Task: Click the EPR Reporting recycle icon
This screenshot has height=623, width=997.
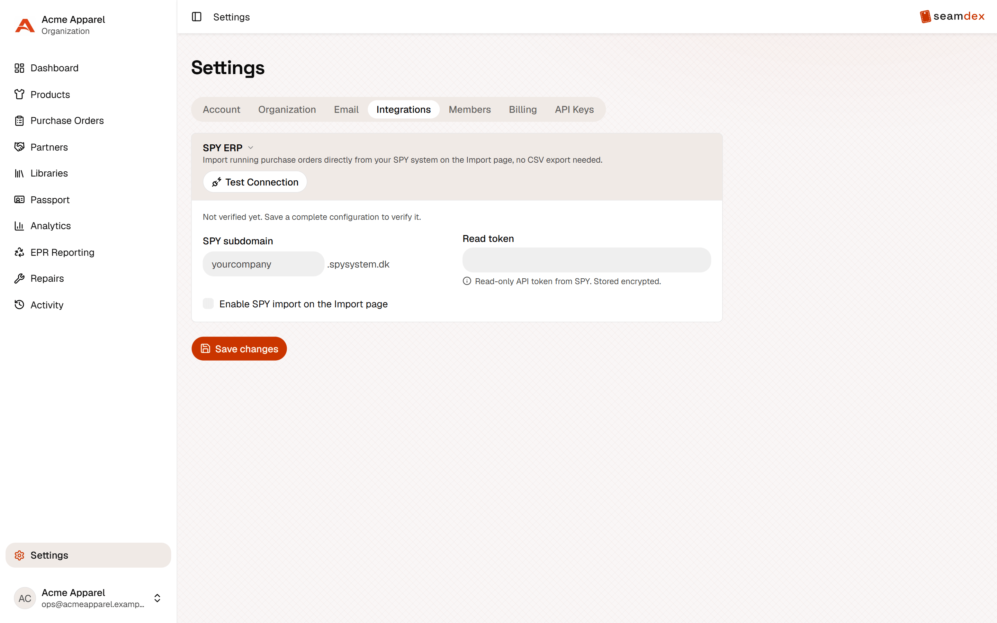Action: point(19,252)
